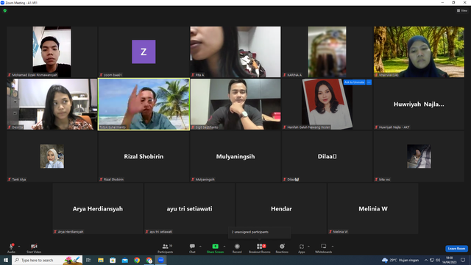Viewport: 471px width, 265px height.
Task: Open the second Chrome profile taskbar icon
Action: tap(149, 260)
